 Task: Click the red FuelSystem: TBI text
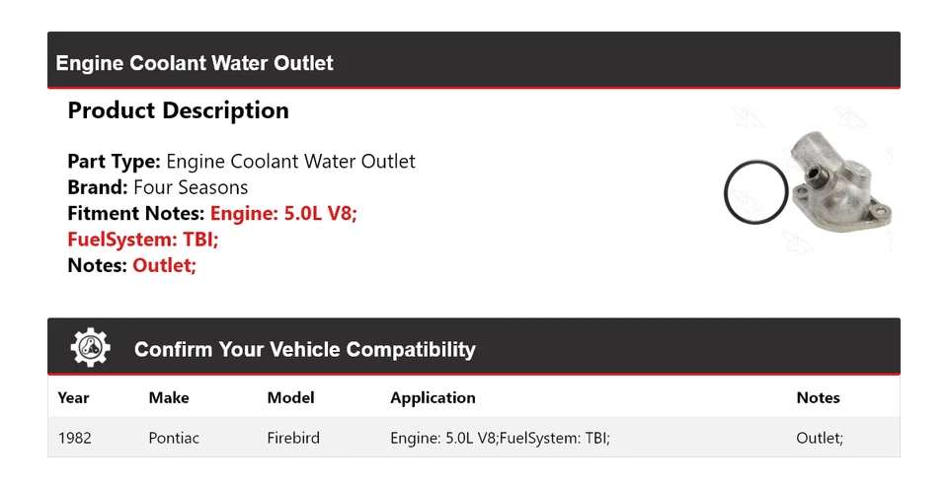click(143, 239)
